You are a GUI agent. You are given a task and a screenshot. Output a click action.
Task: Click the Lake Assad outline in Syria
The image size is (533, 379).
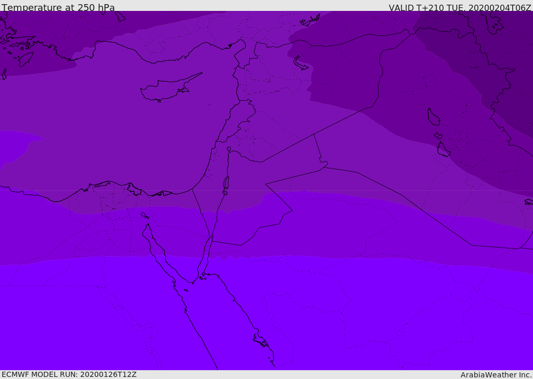tap(300, 63)
